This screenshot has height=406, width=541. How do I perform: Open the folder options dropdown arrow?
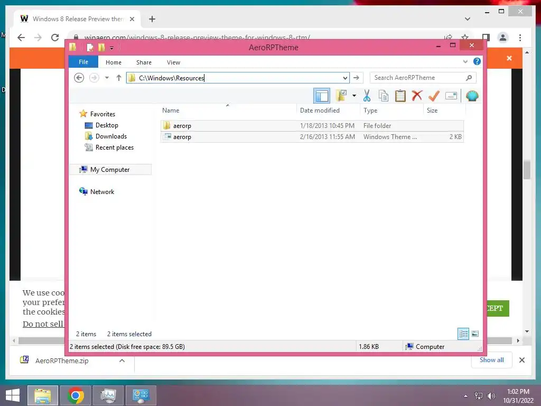pos(354,96)
